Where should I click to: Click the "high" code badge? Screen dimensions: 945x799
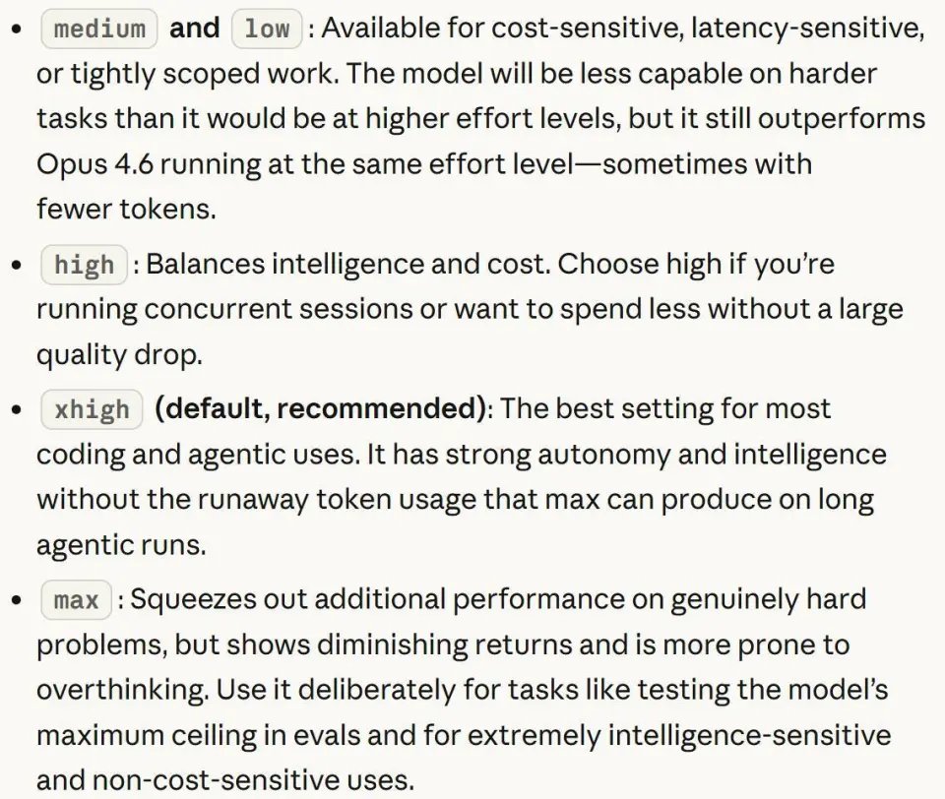coord(84,265)
